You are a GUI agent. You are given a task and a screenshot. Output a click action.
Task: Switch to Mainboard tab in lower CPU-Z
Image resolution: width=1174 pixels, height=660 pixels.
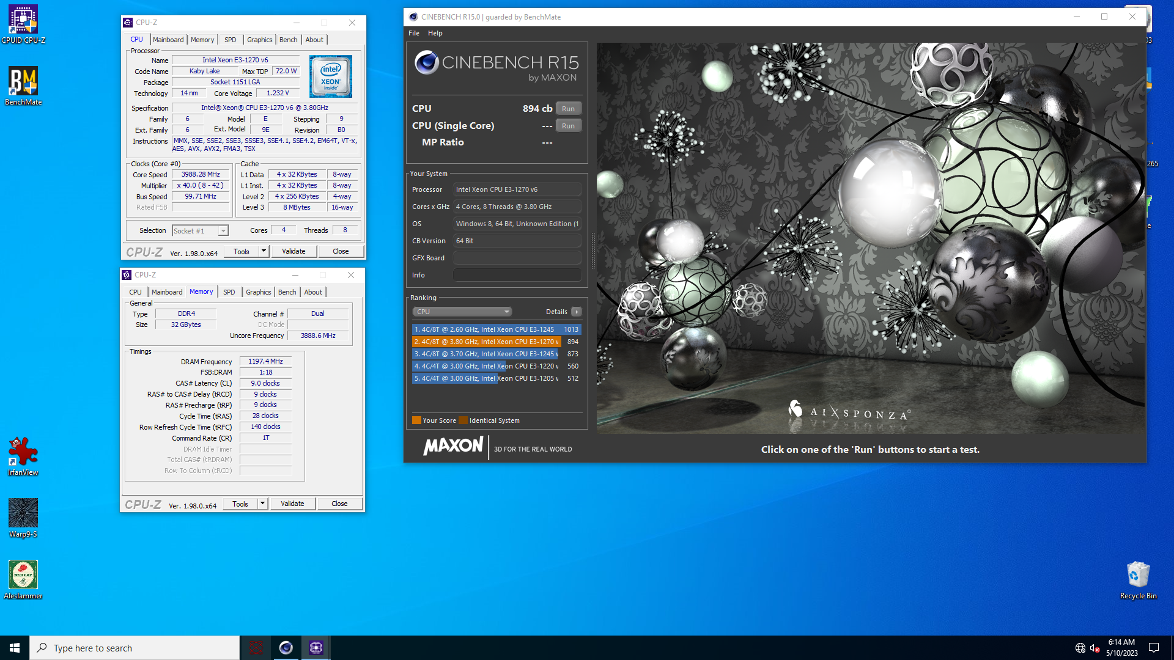[x=167, y=292]
